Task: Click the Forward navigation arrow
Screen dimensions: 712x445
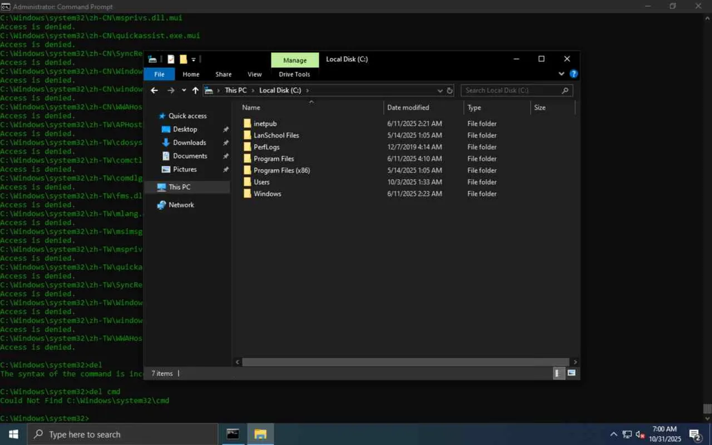Action: coord(171,90)
